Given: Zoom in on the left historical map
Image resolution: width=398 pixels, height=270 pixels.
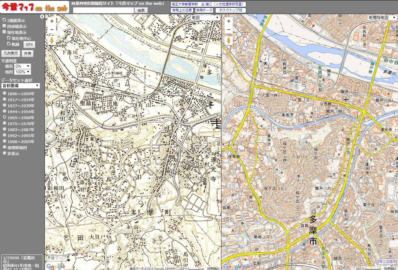Looking at the screenshot, I should coord(52,21).
